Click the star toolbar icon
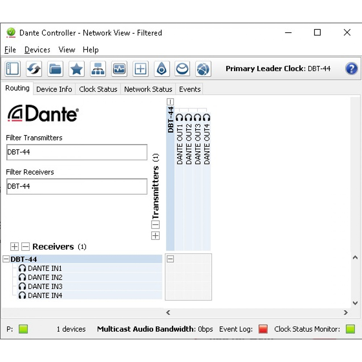This screenshot has width=362, height=362. coord(76,69)
